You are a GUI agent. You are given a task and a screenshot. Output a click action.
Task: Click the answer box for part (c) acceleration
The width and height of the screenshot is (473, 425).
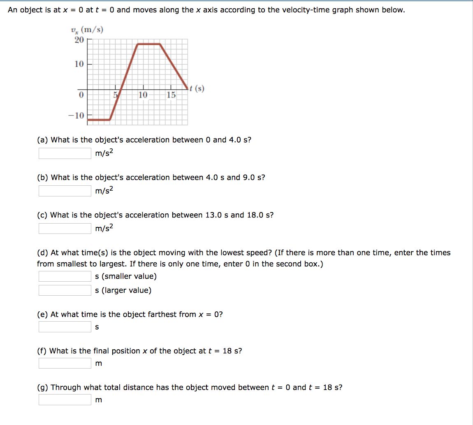(64, 228)
